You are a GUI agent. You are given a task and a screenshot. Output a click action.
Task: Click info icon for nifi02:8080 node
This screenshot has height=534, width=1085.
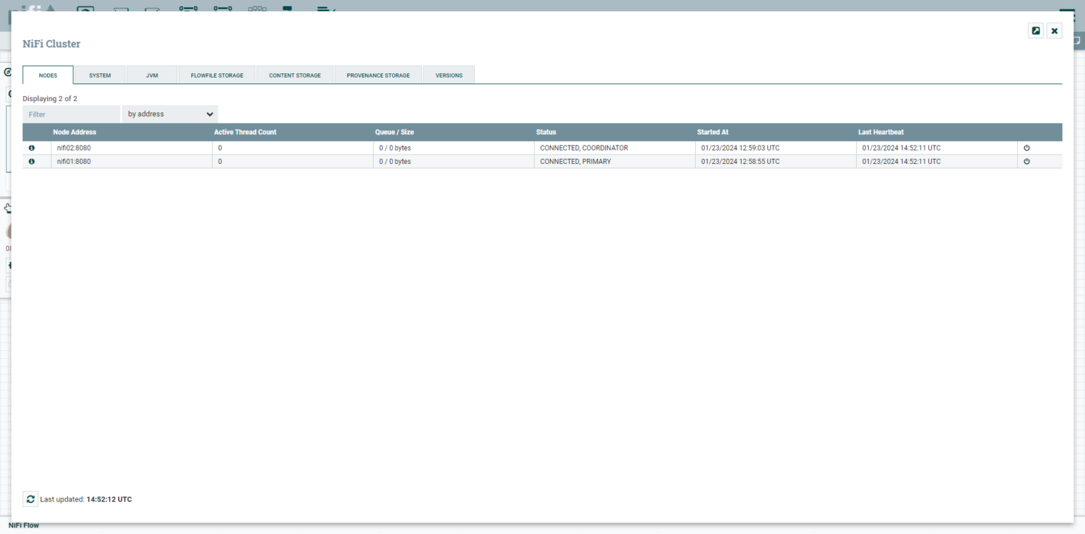[x=31, y=148]
